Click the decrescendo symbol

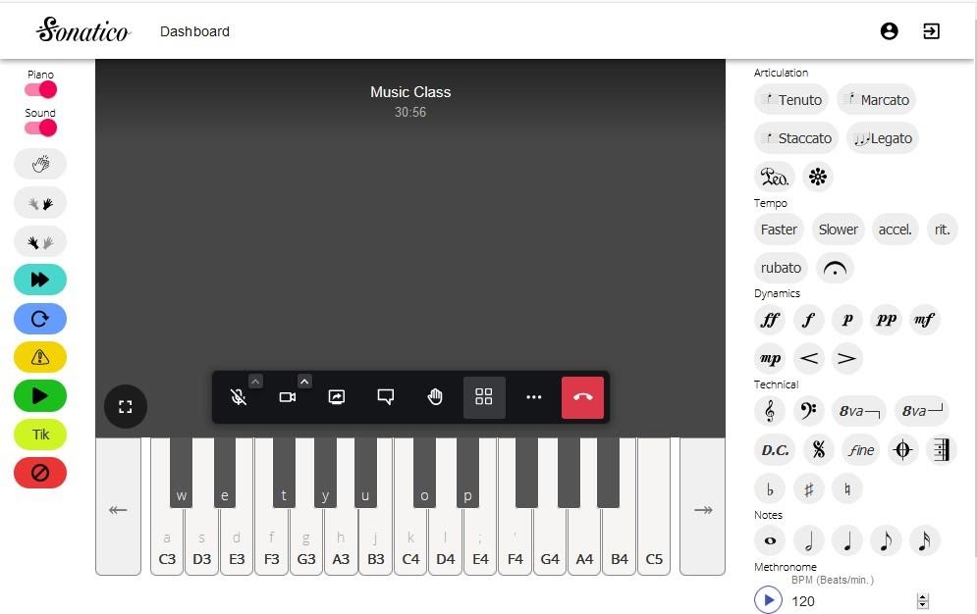(x=846, y=358)
